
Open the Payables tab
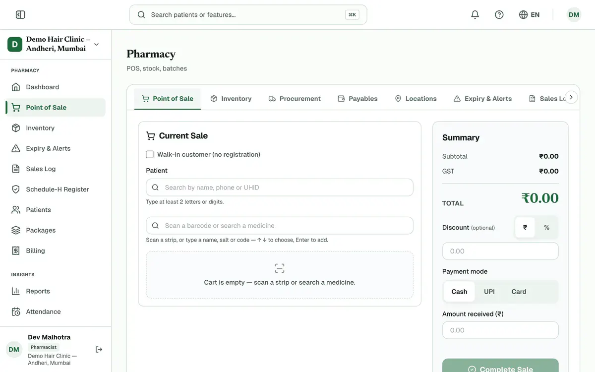click(x=357, y=99)
